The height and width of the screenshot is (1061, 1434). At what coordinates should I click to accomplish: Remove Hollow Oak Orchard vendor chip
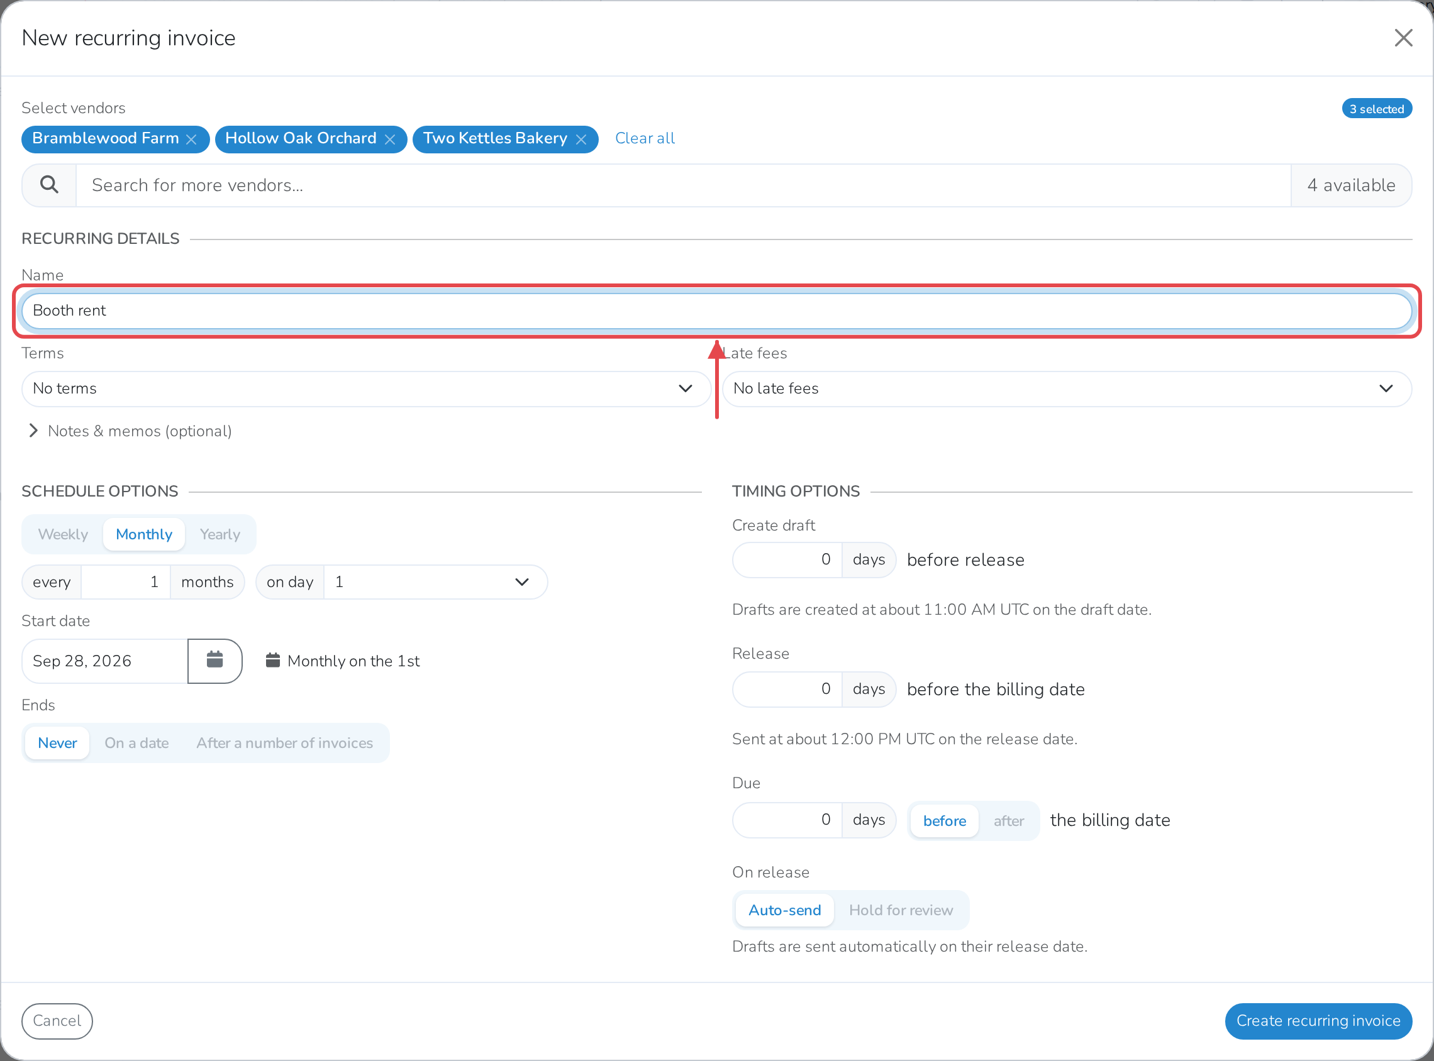pos(389,140)
